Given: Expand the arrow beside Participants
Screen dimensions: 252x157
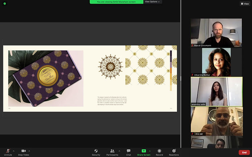Looking at the screenshot, I should tap(119, 151).
